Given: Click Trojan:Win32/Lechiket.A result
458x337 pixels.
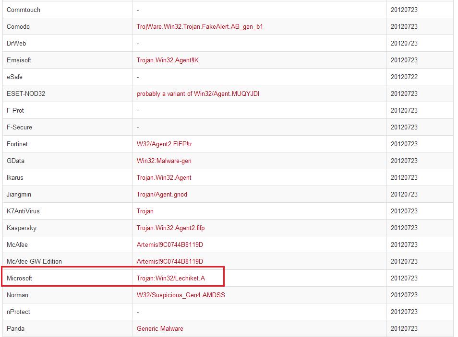Looking at the screenshot, I should pyautogui.click(x=171, y=279).
